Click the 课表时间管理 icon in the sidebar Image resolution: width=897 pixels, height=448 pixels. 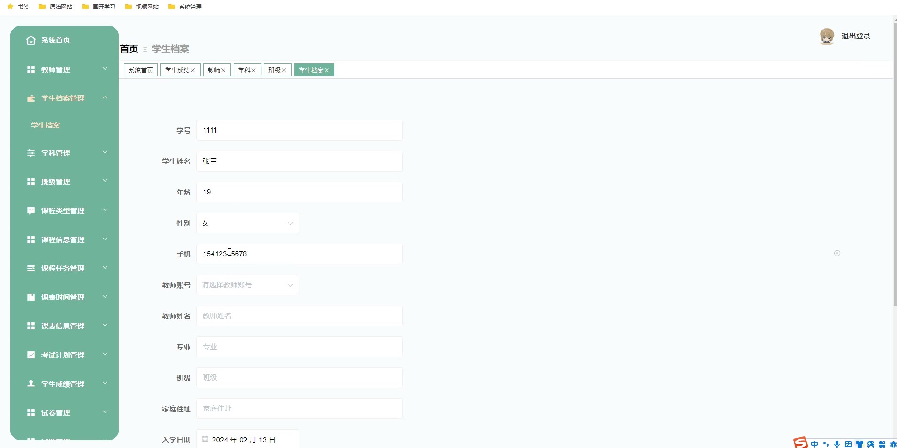coord(31,297)
